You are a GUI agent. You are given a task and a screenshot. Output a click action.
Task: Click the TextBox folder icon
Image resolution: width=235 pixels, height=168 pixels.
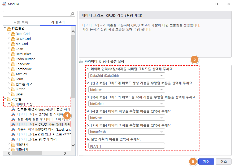click(13, 74)
